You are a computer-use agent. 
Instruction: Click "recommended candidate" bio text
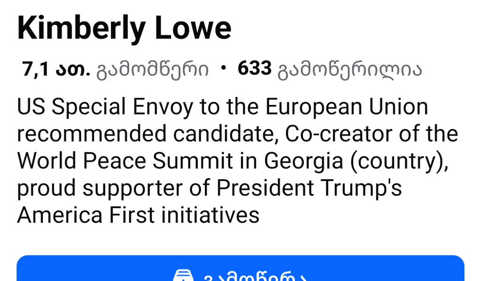tap(147, 134)
